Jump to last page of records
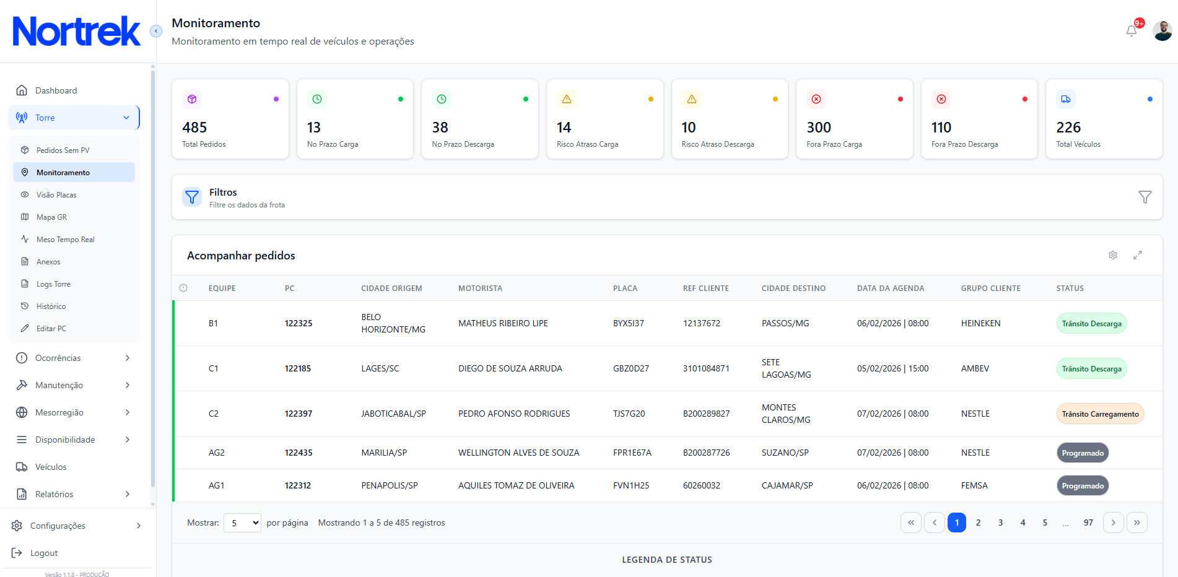Screen dimensions: 1178x577 [x=1137, y=523]
